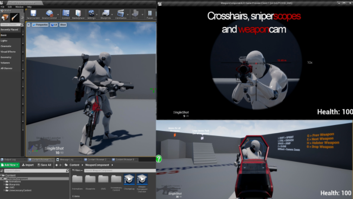Click the folder icon before Content breadcrumb
This screenshot has width=353, height=199.
pos(66,165)
